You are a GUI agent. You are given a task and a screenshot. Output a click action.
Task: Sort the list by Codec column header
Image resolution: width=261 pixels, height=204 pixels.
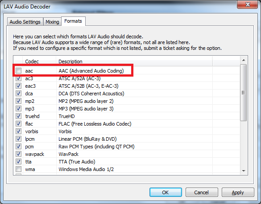(39, 61)
